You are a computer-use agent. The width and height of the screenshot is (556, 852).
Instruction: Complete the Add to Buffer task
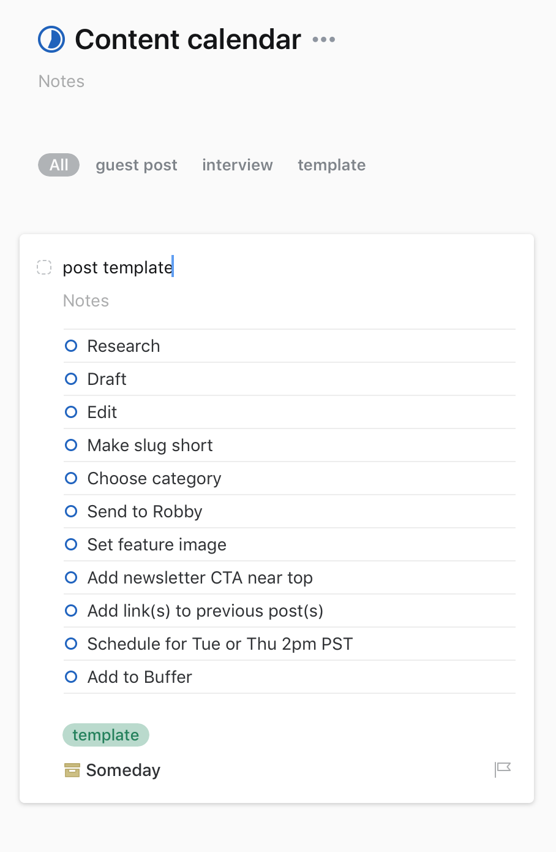click(71, 677)
